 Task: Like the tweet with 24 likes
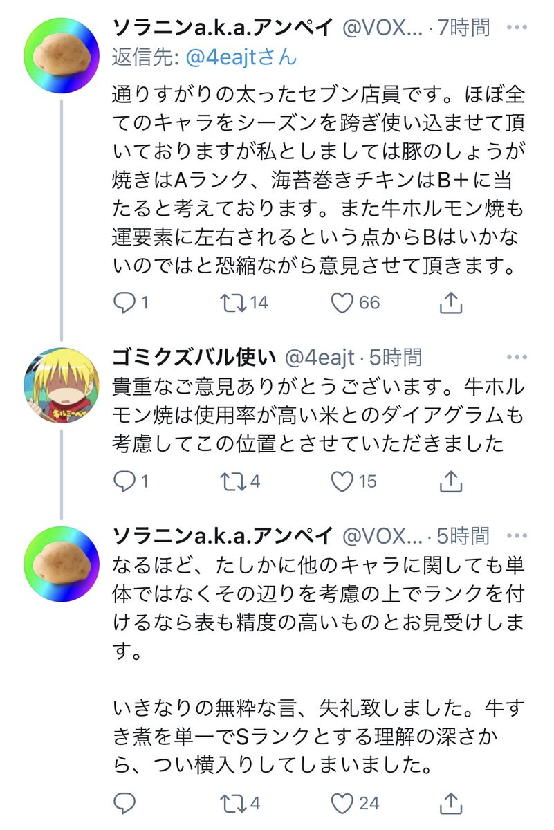pos(344,802)
